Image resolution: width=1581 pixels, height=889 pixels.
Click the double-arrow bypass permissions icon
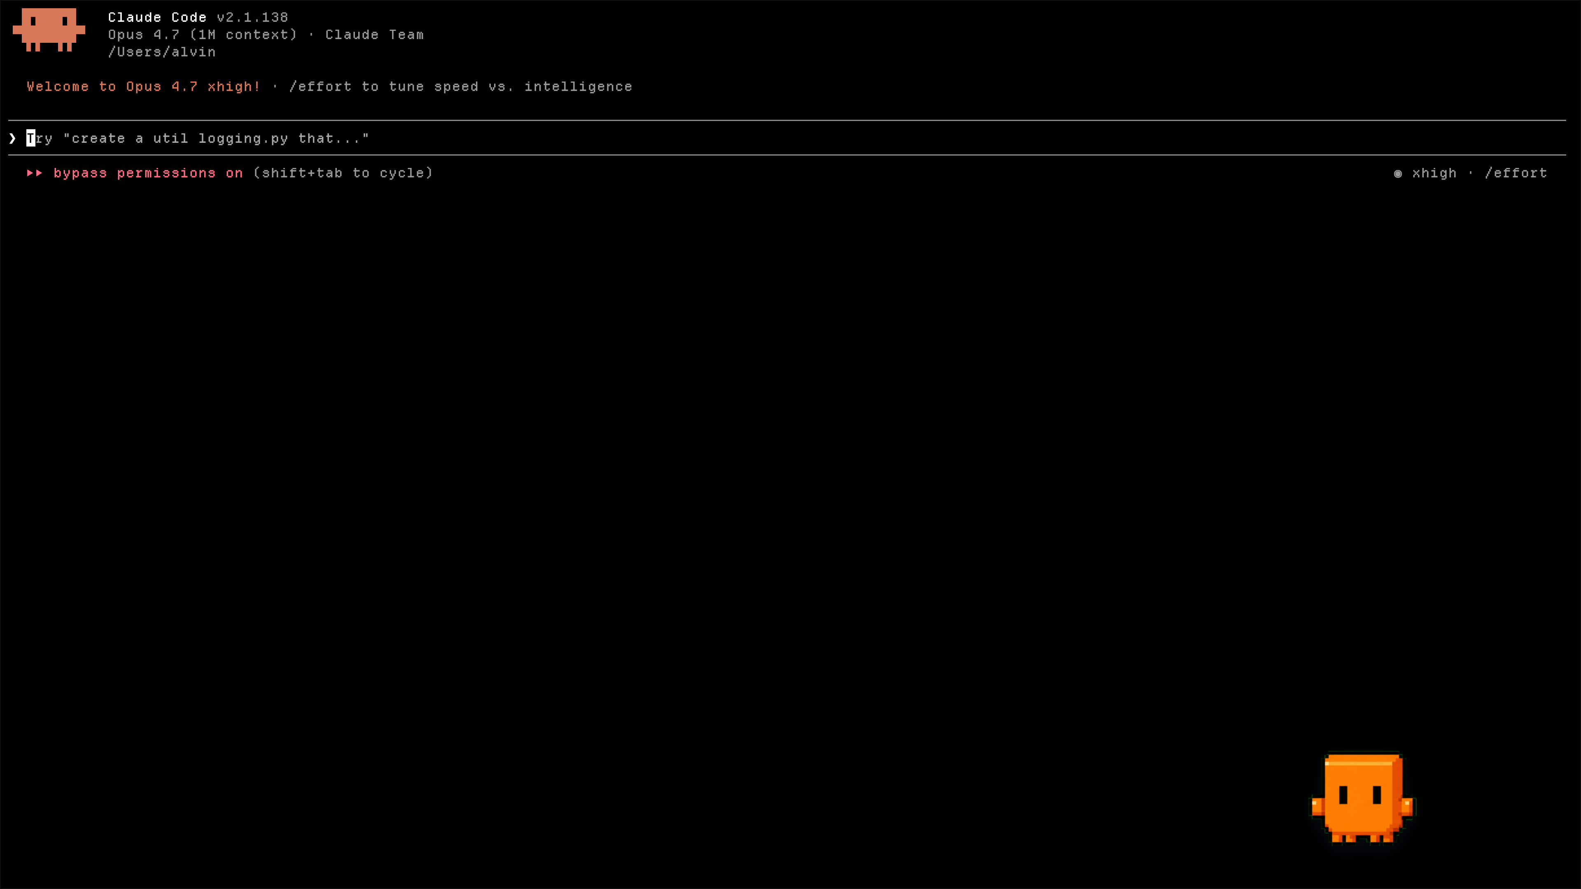(x=34, y=173)
